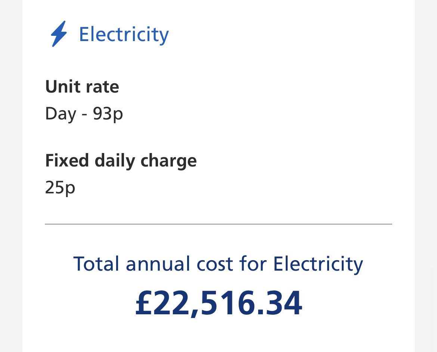This screenshot has width=437, height=352.
Task: Click the word charge in Fixed daily charge
Action: 168,162
